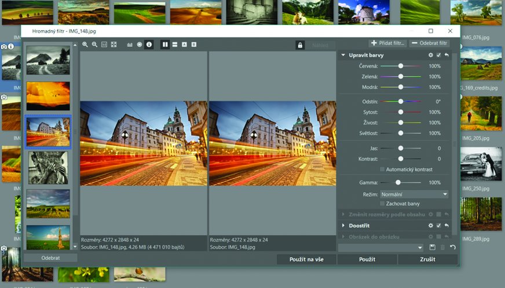This screenshot has width=505, height=288.
Task: Toggle the histogram display icon
Action: [130, 45]
